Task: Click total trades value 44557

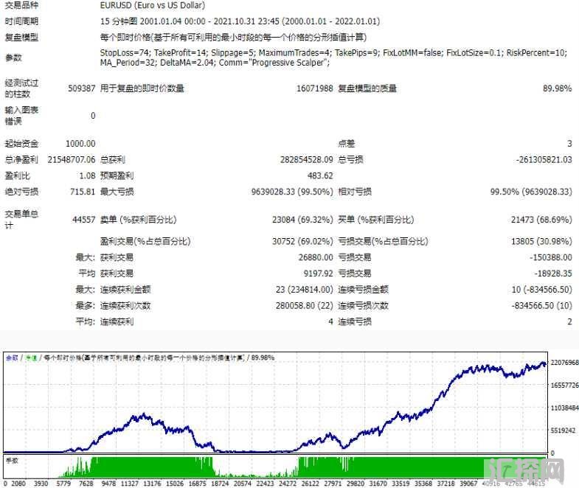Action: click(84, 220)
